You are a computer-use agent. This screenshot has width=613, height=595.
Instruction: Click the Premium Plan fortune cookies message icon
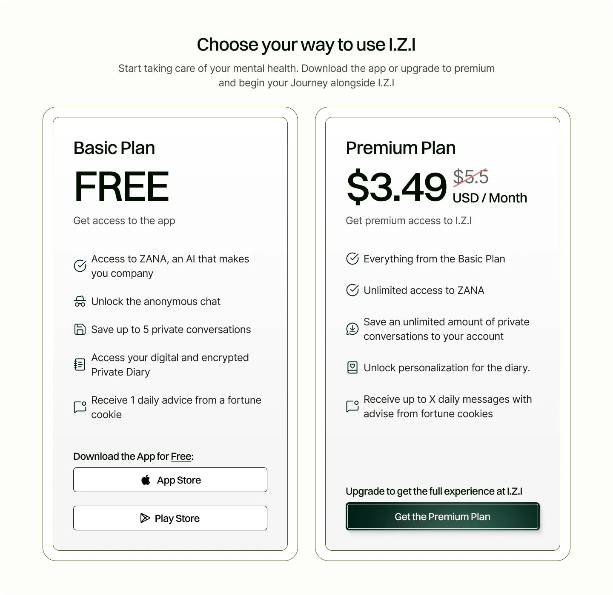click(x=352, y=406)
